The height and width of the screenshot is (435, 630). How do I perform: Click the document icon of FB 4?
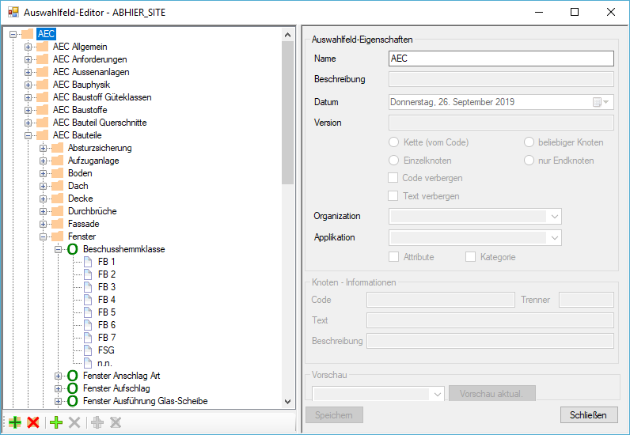point(88,300)
